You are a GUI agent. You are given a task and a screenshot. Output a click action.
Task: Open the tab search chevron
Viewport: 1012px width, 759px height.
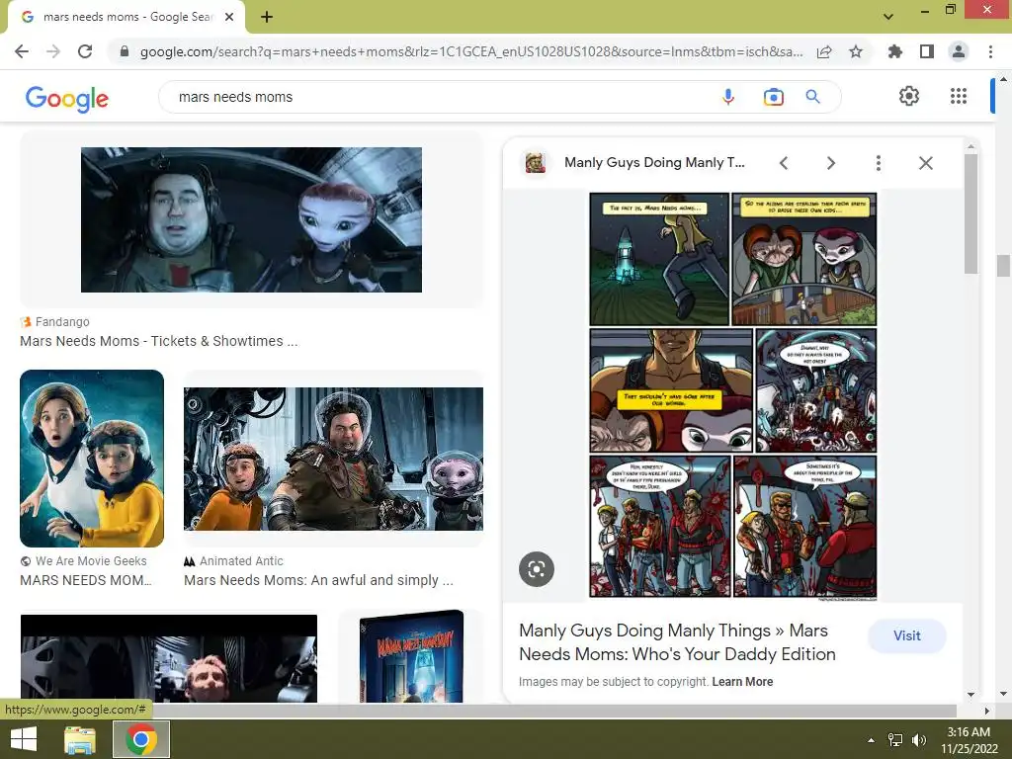[888, 17]
